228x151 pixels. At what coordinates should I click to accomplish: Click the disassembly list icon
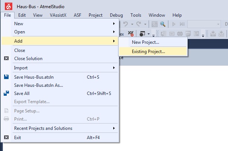point(164,34)
